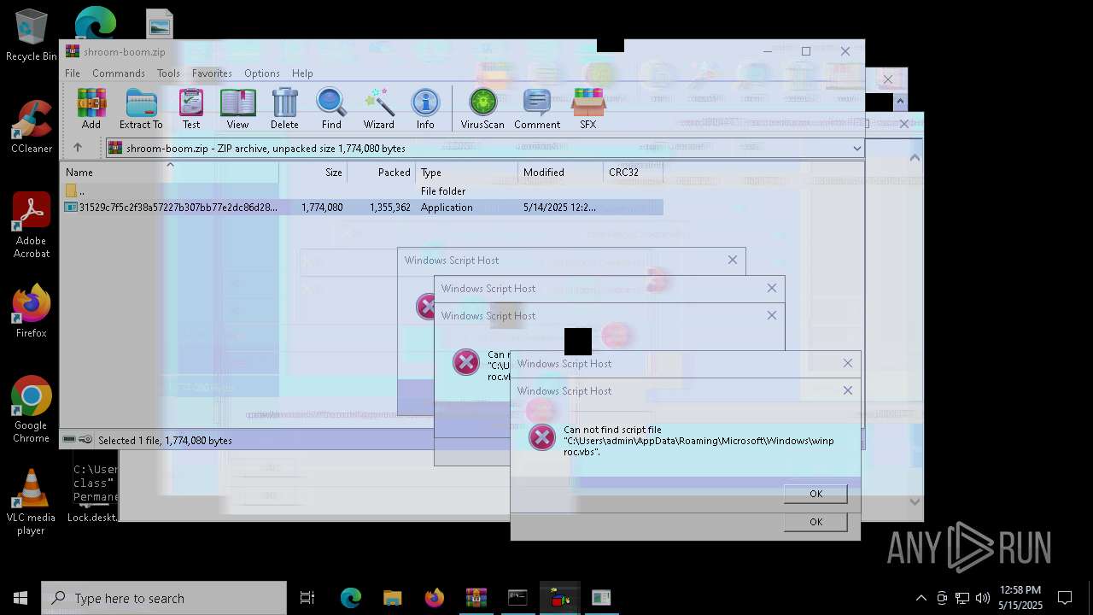
Task: Run Test on the archive
Action: [x=191, y=108]
